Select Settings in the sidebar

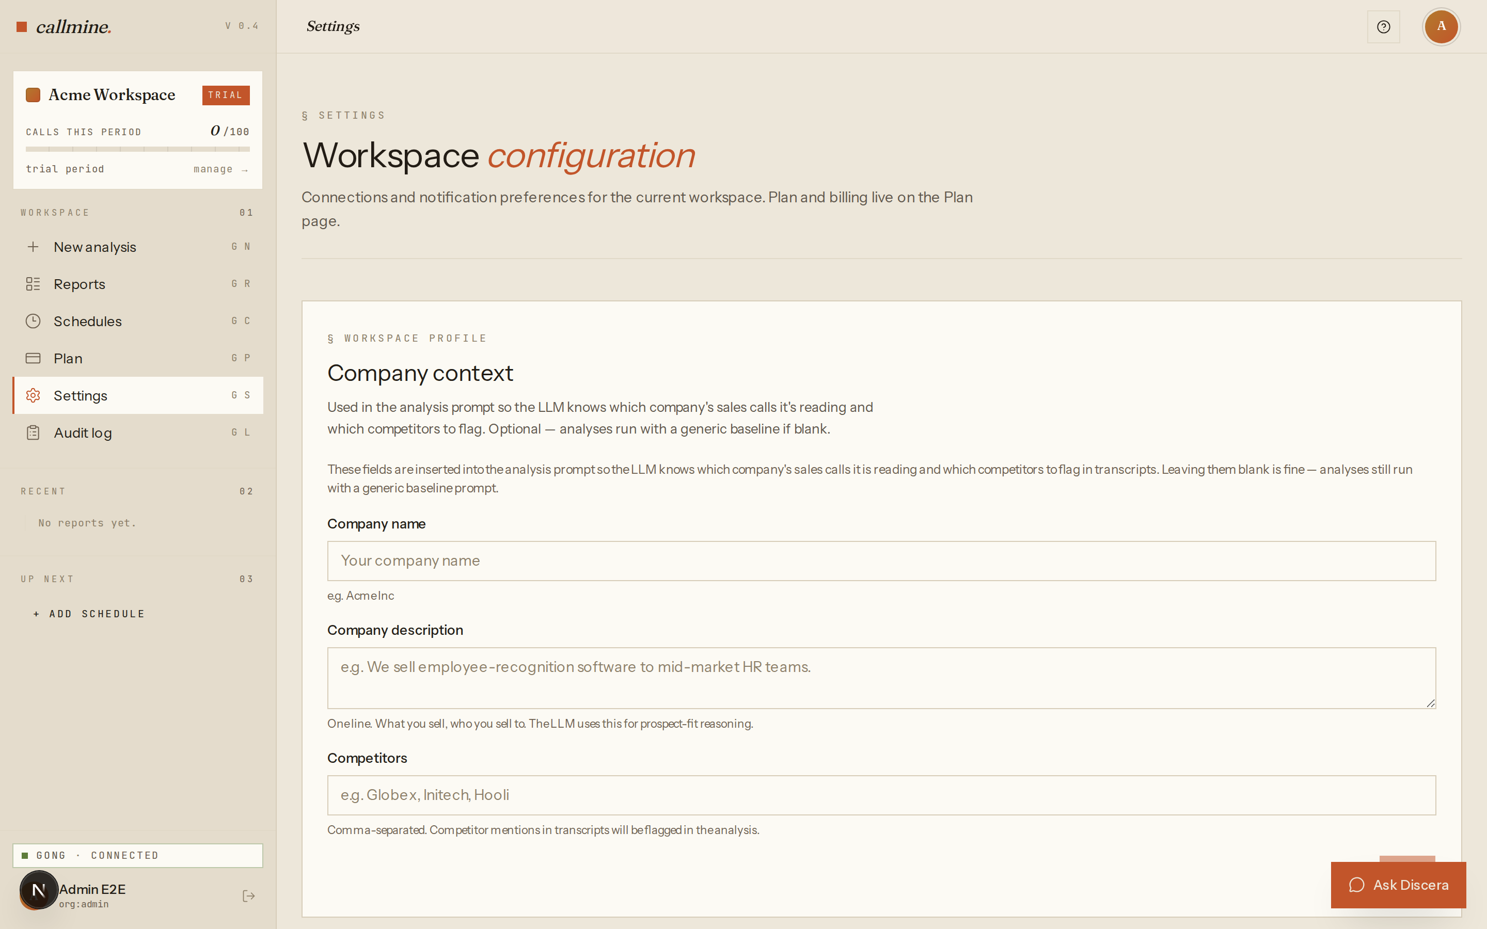138,395
